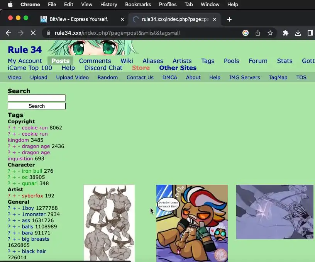Click the Google icon in the address bar
The width and height of the screenshot is (315, 262).
coord(245,33)
